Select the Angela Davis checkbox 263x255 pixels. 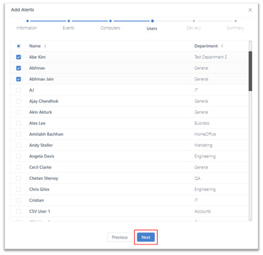[19, 156]
